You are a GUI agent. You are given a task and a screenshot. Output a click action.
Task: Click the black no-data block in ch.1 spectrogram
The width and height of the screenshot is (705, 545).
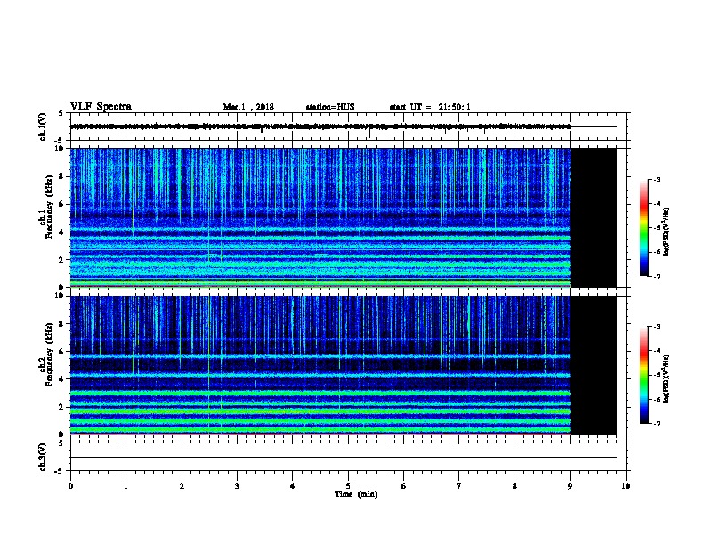pyautogui.click(x=594, y=217)
